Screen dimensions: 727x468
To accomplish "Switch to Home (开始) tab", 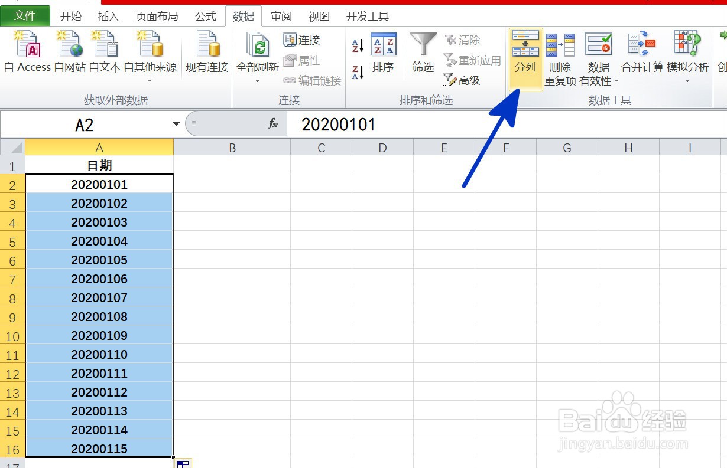I will pos(71,17).
